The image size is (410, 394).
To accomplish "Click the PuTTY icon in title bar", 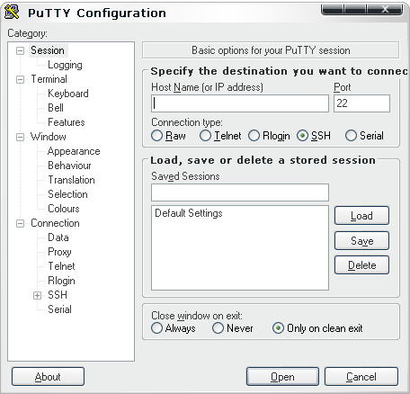I will [13, 13].
